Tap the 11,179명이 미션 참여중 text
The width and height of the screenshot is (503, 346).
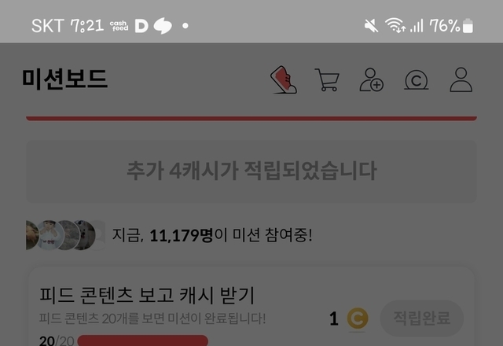pyautogui.click(x=211, y=235)
